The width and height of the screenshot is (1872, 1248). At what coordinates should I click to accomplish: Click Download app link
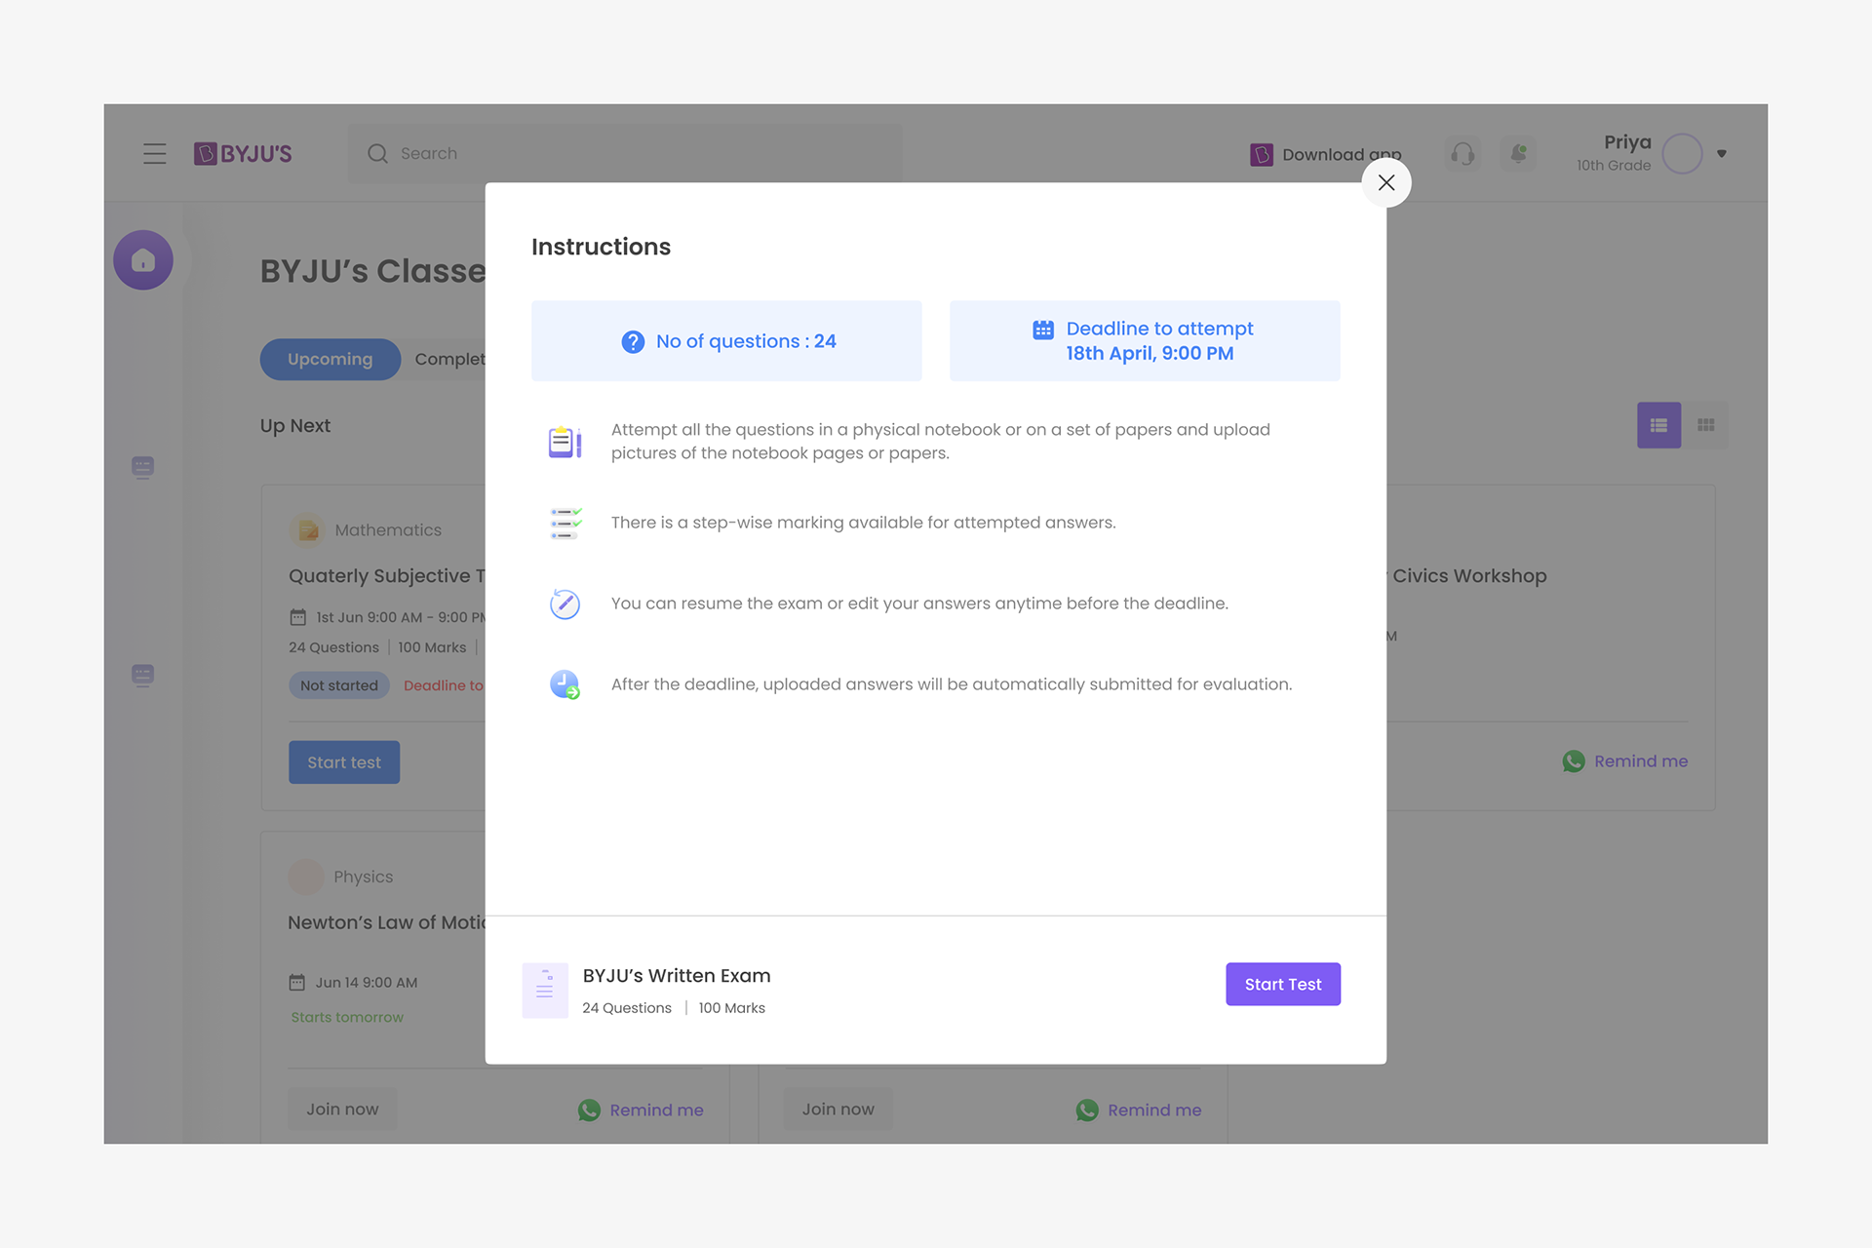click(x=1342, y=154)
